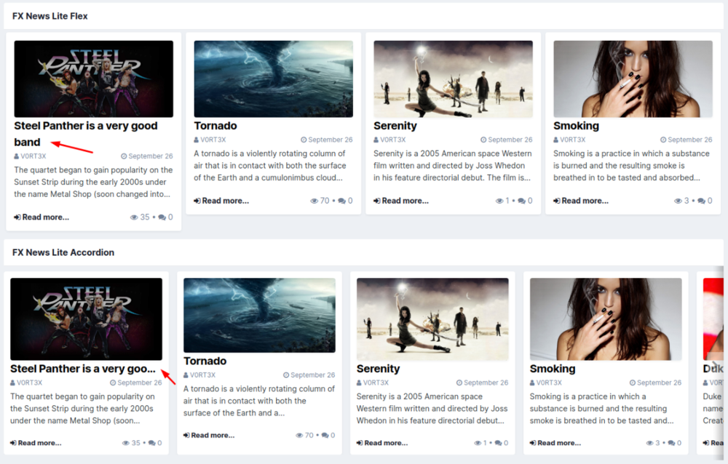This screenshot has width=728, height=464.
Task: Open Read more on Accordion Serenity article
Action: click(381, 443)
